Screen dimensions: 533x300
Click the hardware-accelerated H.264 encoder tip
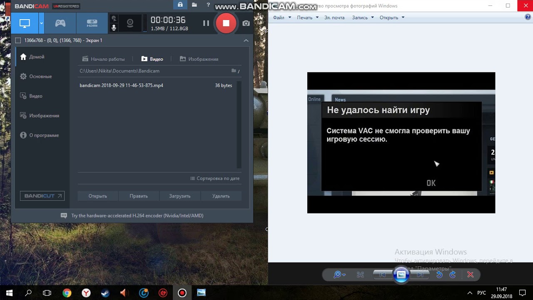(x=132, y=216)
